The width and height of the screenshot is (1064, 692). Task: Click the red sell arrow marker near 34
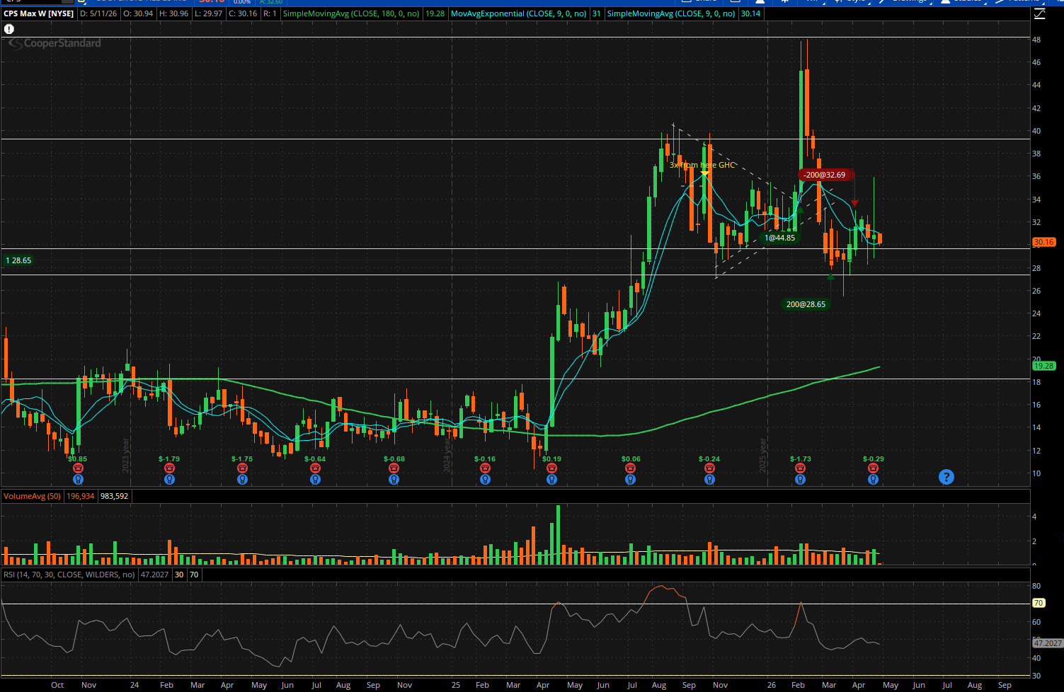pos(855,204)
